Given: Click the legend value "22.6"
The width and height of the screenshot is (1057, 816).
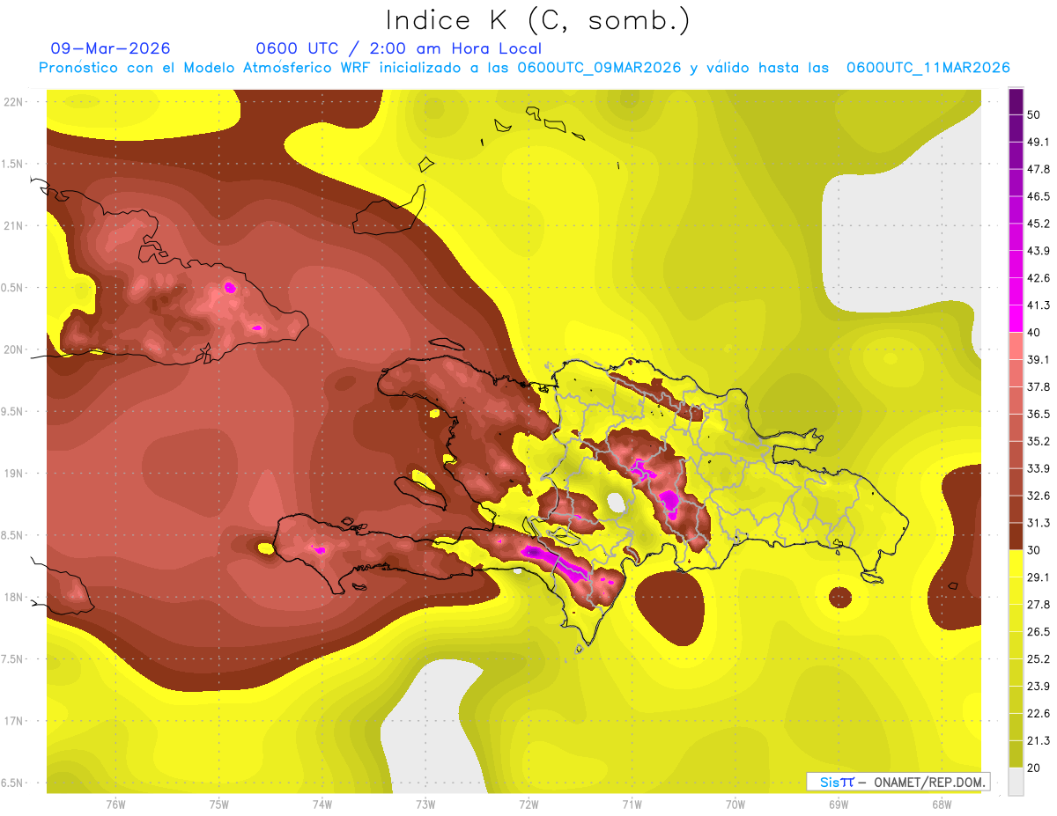Looking at the screenshot, I should point(1037,714).
